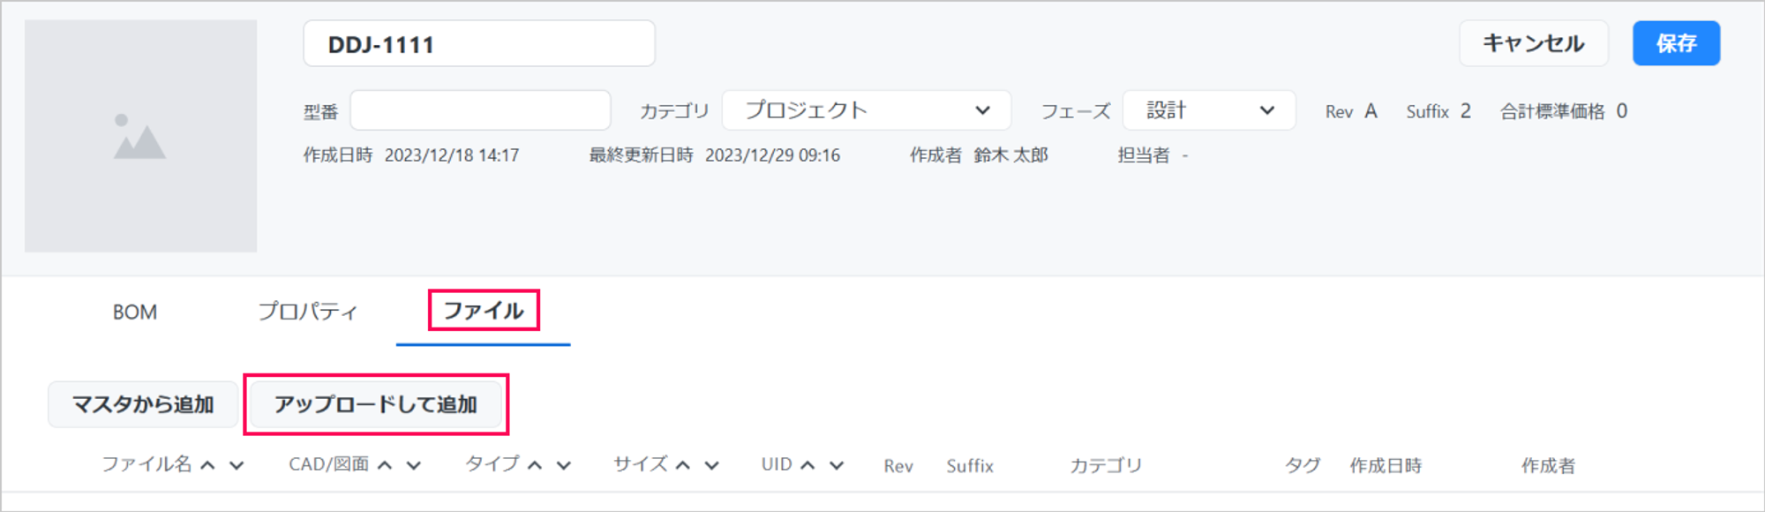Sort UID column ascending
Viewport: 1765px width, 512px height.
click(x=807, y=465)
